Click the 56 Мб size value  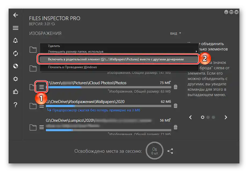165,120
